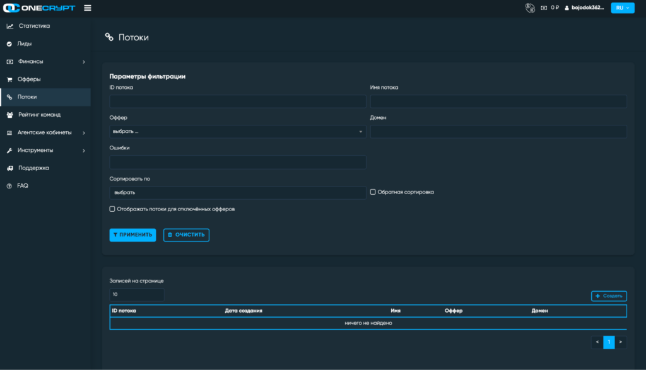The height and width of the screenshot is (370, 646).
Task: Go to next page arrow
Action: click(621, 342)
